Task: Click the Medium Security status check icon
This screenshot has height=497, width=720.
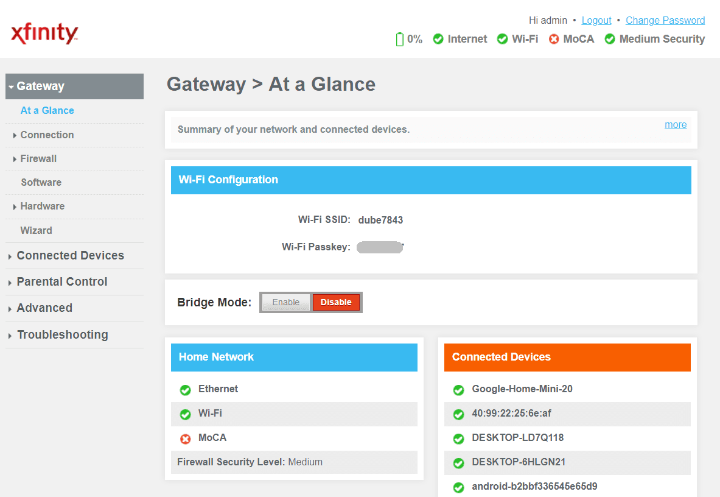Action: click(609, 39)
